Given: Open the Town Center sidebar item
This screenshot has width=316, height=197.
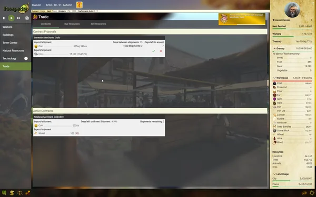Looking at the screenshot, I should [x=15, y=43].
